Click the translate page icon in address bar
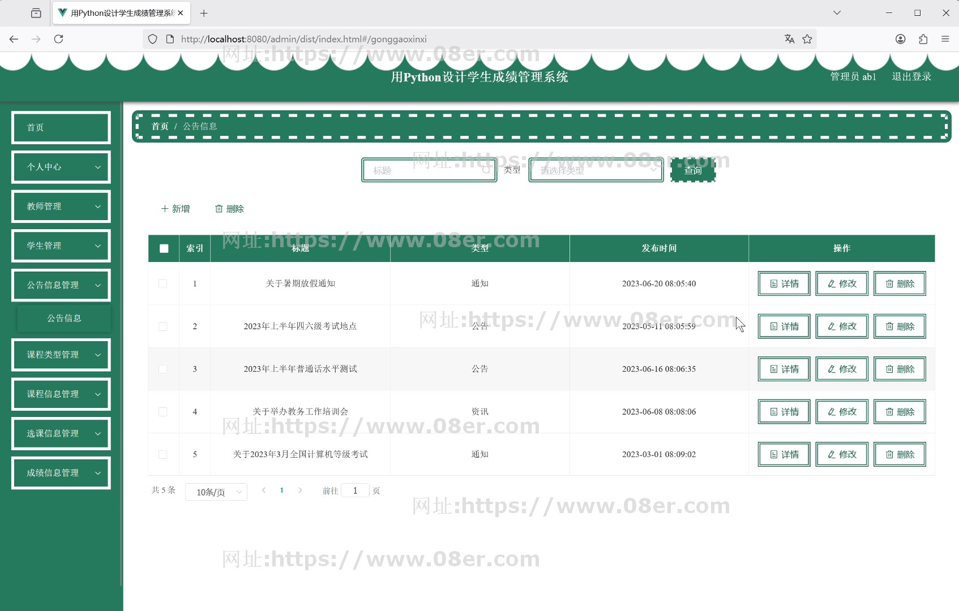This screenshot has width=959, height=611. (x=789, y=39)
